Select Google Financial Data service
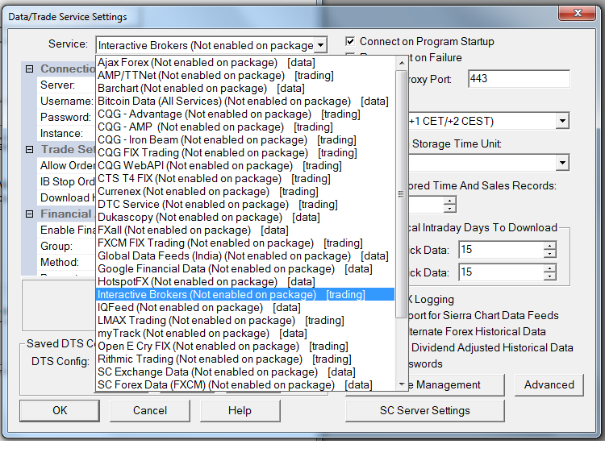605x465 pixels. pyautogui.click(x=245, y=268)
